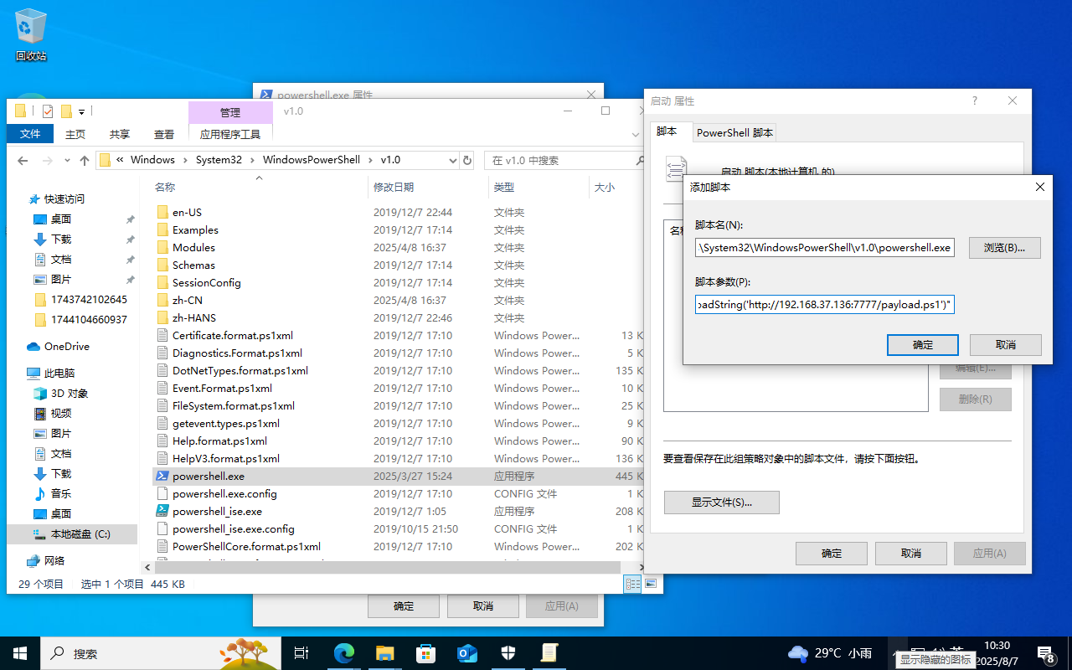
Task: Click the 脚本参数 input field
Action: tap(824, 304)
